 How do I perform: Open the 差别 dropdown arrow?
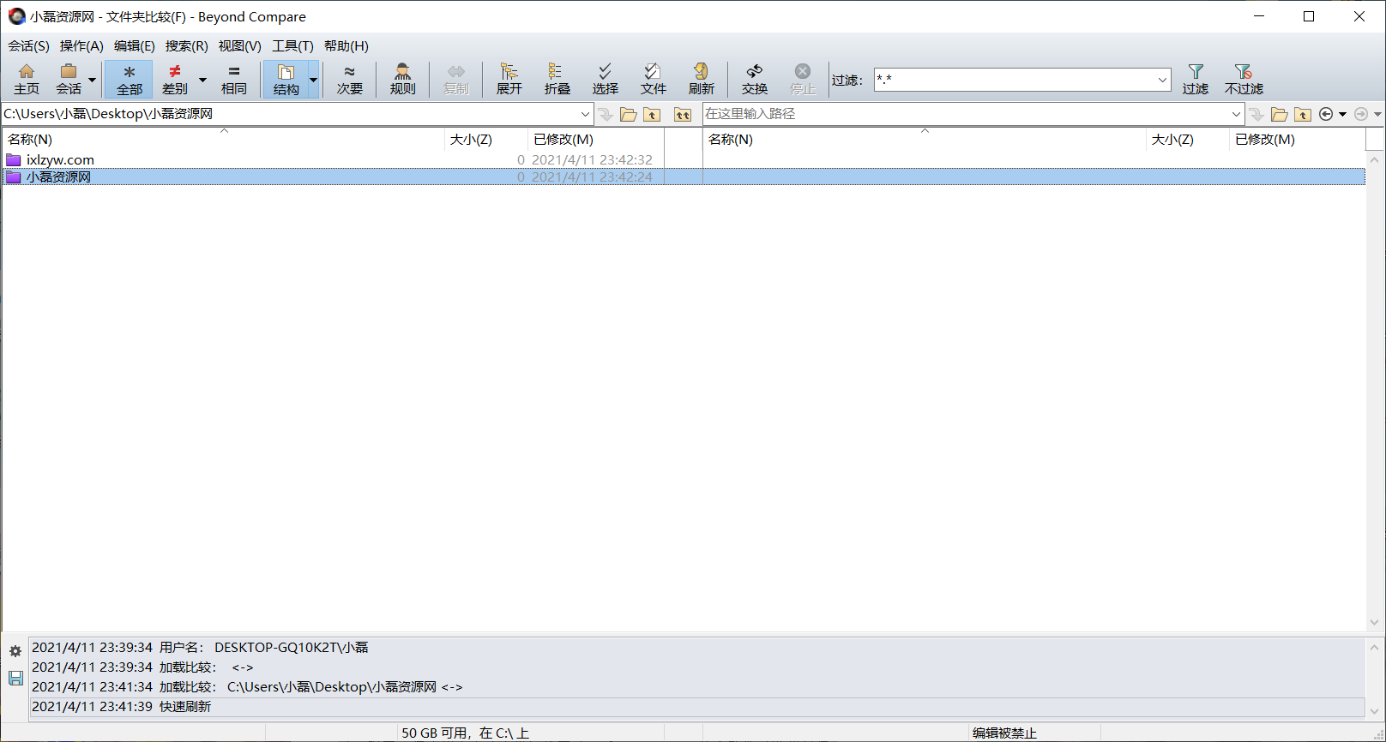click(x=203, y=80)
